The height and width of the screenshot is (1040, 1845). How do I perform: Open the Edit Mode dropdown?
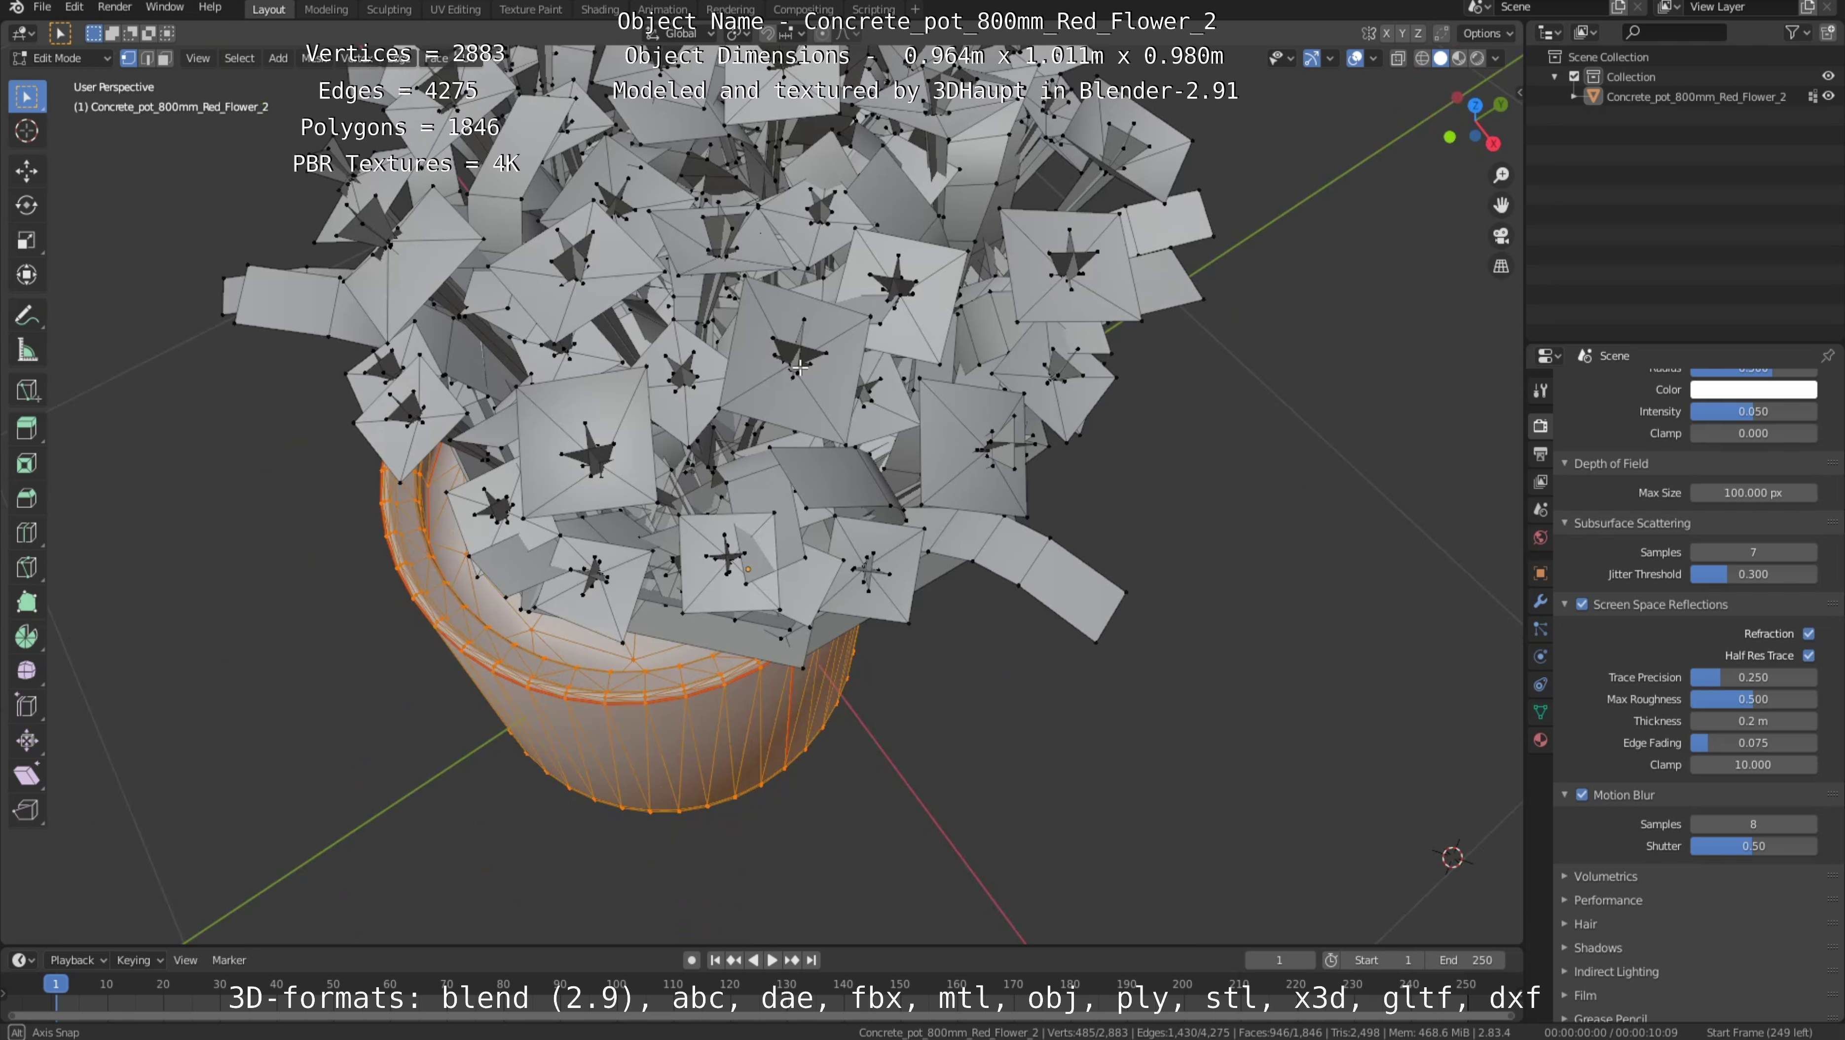pos(62,58)
